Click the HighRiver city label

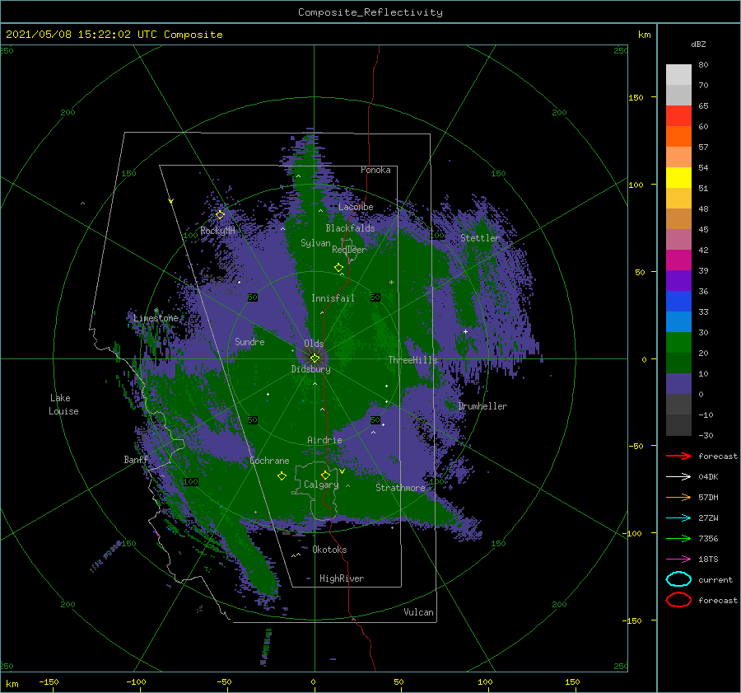(x=342, y=578)
